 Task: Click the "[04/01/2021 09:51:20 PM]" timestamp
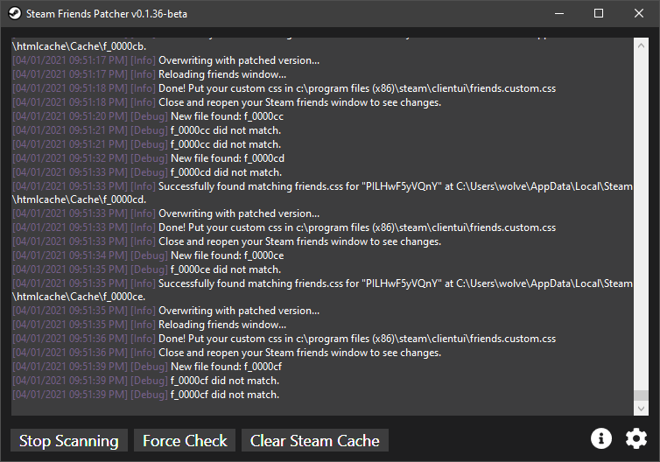(69, 116)
